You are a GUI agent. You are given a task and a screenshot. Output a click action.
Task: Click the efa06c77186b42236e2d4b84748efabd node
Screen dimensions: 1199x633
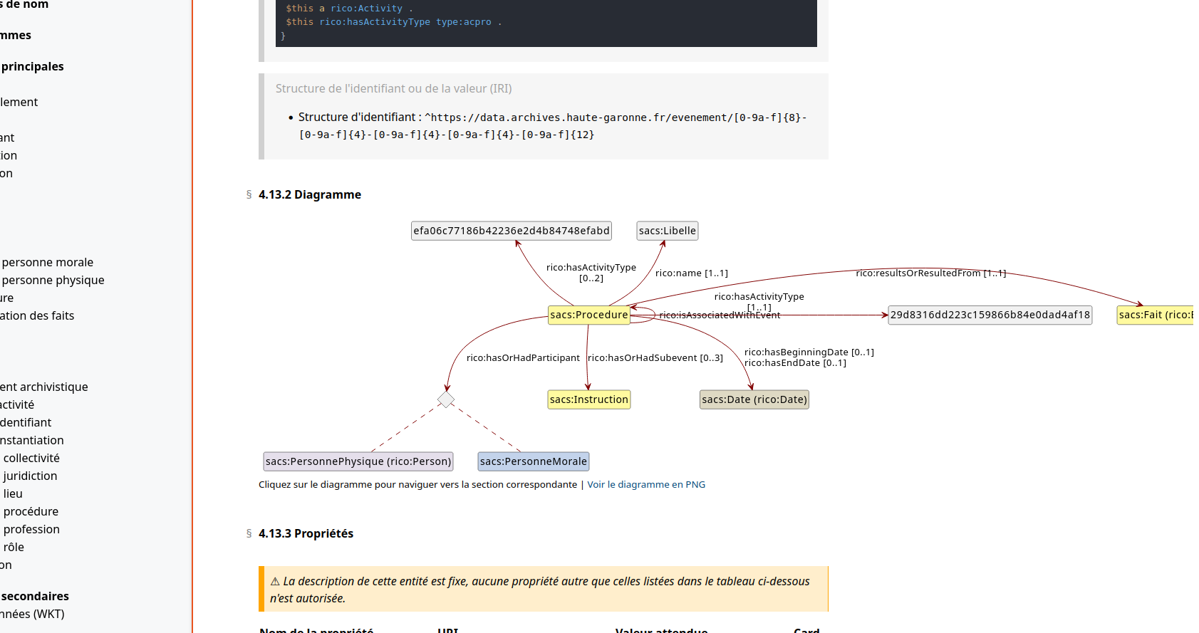pyautogui.click(x=511, y=231)
